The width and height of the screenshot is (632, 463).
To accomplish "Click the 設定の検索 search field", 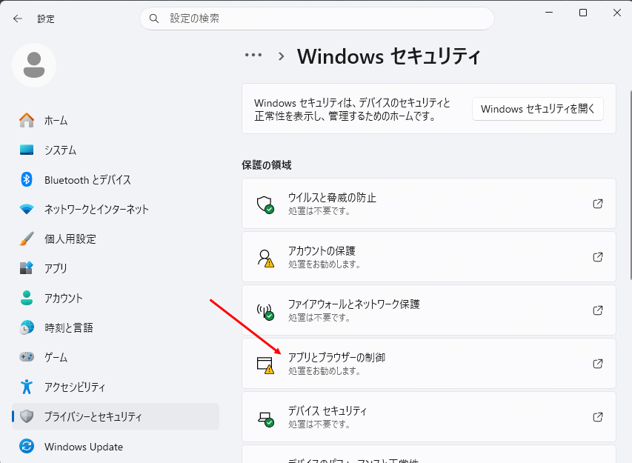I will pos(317,19).
